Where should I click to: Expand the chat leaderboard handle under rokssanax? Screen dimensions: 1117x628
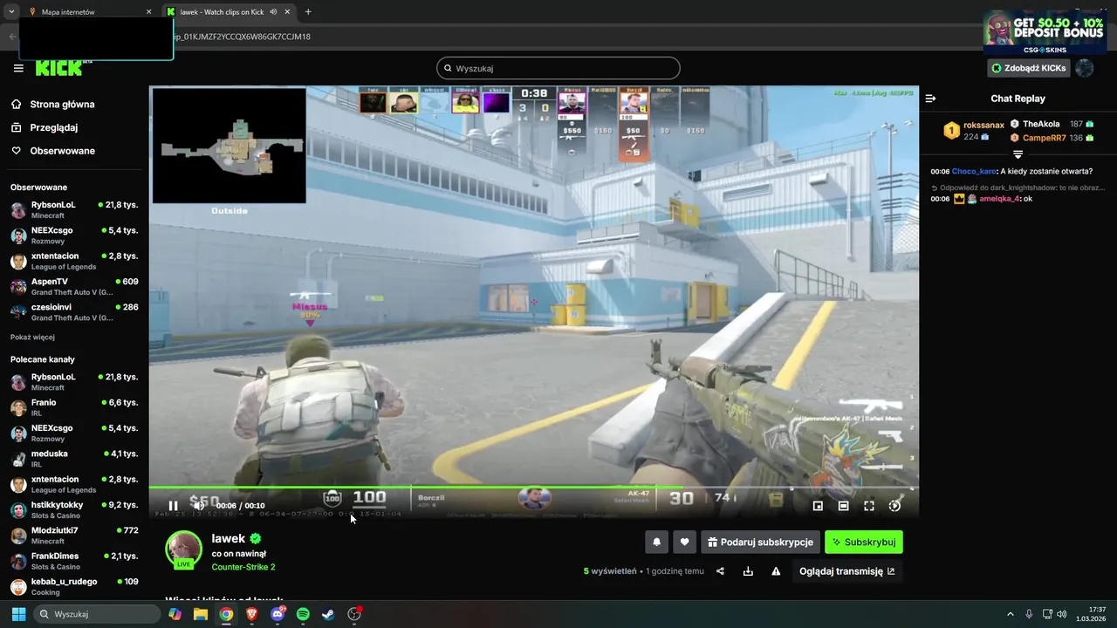[1018, 154]
